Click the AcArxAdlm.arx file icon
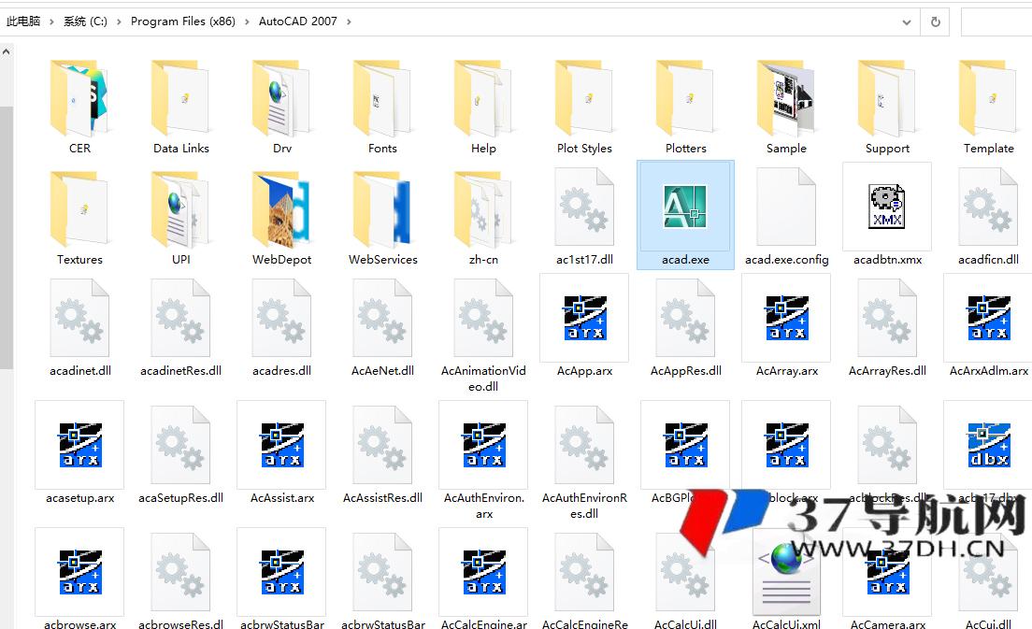The width and height of the screenshot is (1032, 629). pyautogui.click(x=988, y=318)
